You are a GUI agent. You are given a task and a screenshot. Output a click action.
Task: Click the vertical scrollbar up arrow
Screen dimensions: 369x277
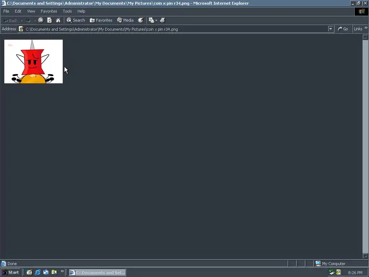point(365,37)
